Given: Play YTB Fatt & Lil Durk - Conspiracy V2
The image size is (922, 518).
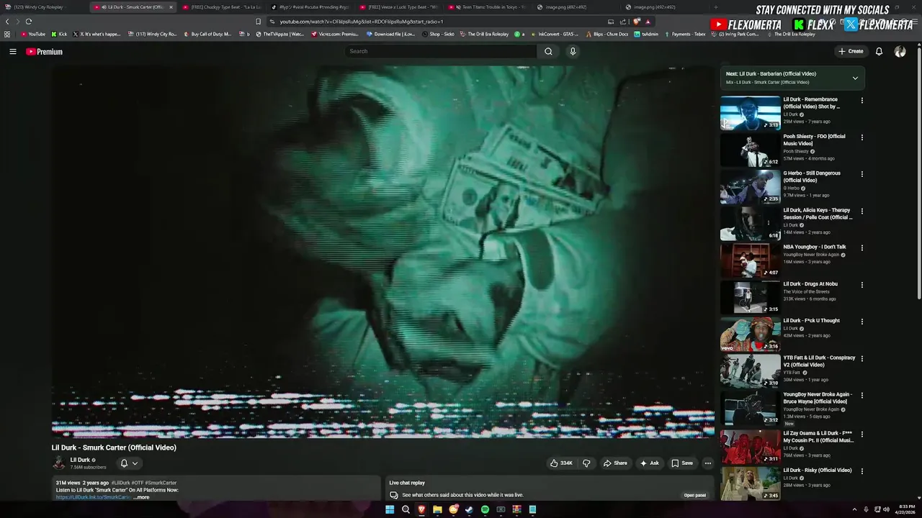Looking at the screenshot, I should [x=751, y=371].
